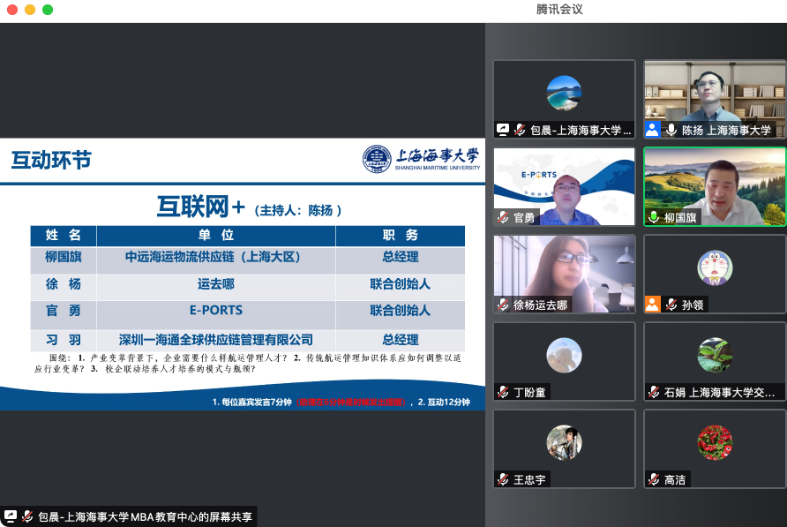Click the 姓名 column header in table
787x527 pixels.
click(64, 235)
